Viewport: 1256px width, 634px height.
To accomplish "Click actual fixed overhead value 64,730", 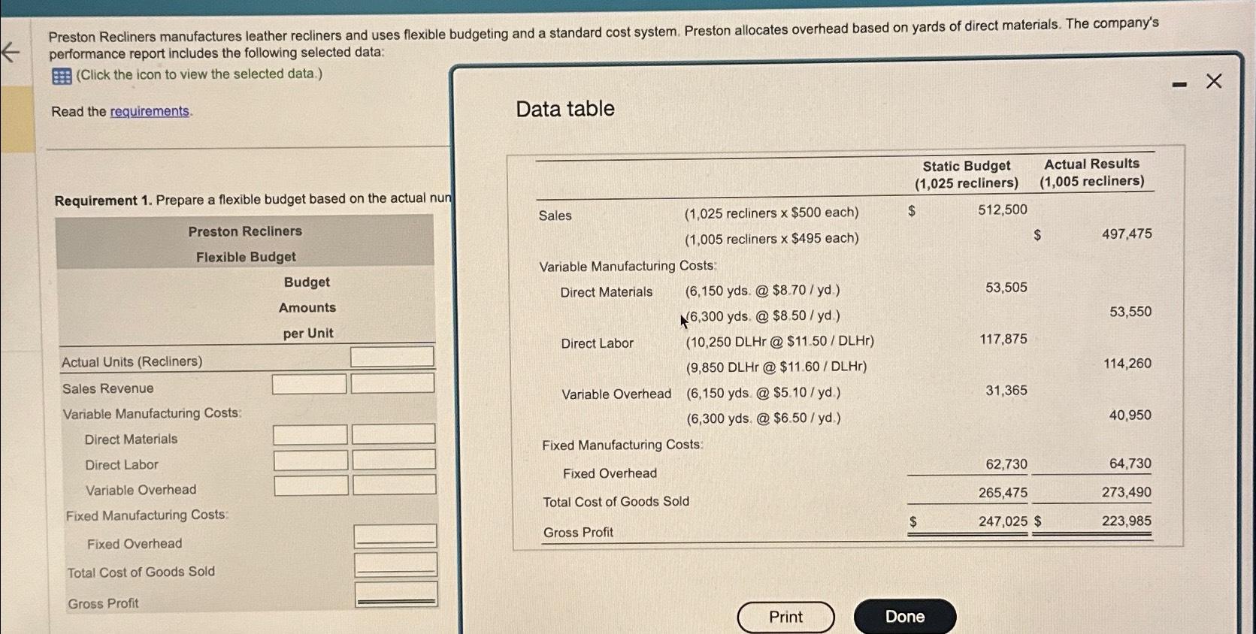I will [1130, 463].
